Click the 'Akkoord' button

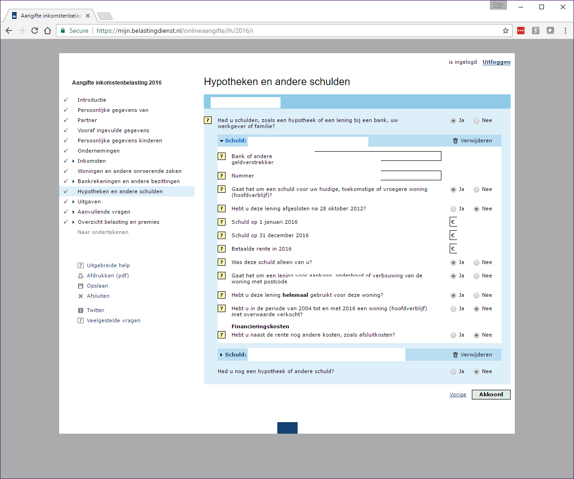[x=491, y=394]
